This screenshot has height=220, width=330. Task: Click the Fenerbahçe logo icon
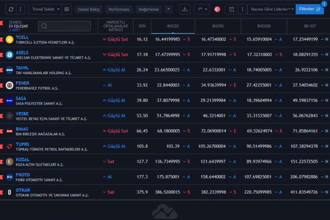pyautogui.click(x=10, y=86)
